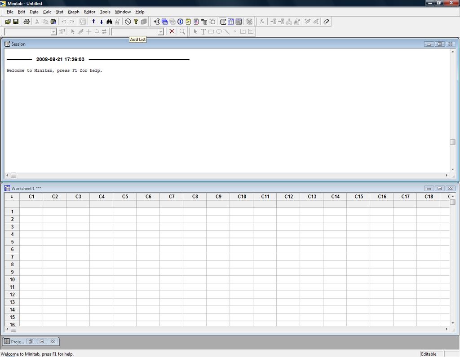This screenshot has width=460, height=357.
Task: Select the C10 column header
Action: click(242, 197)
